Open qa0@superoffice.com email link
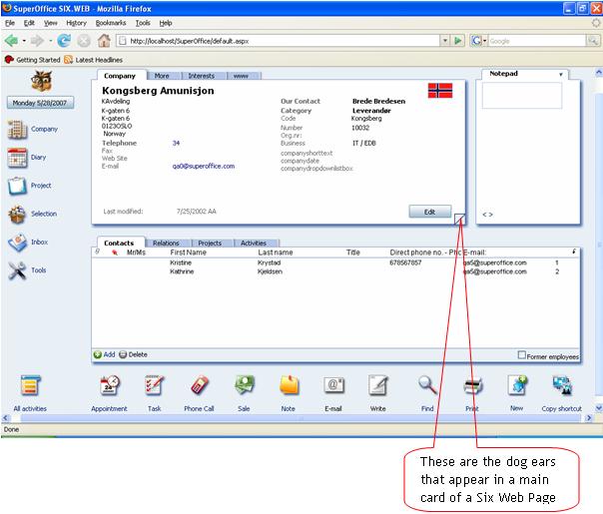Screen dimensions: 603x514 tap(204, 166)
